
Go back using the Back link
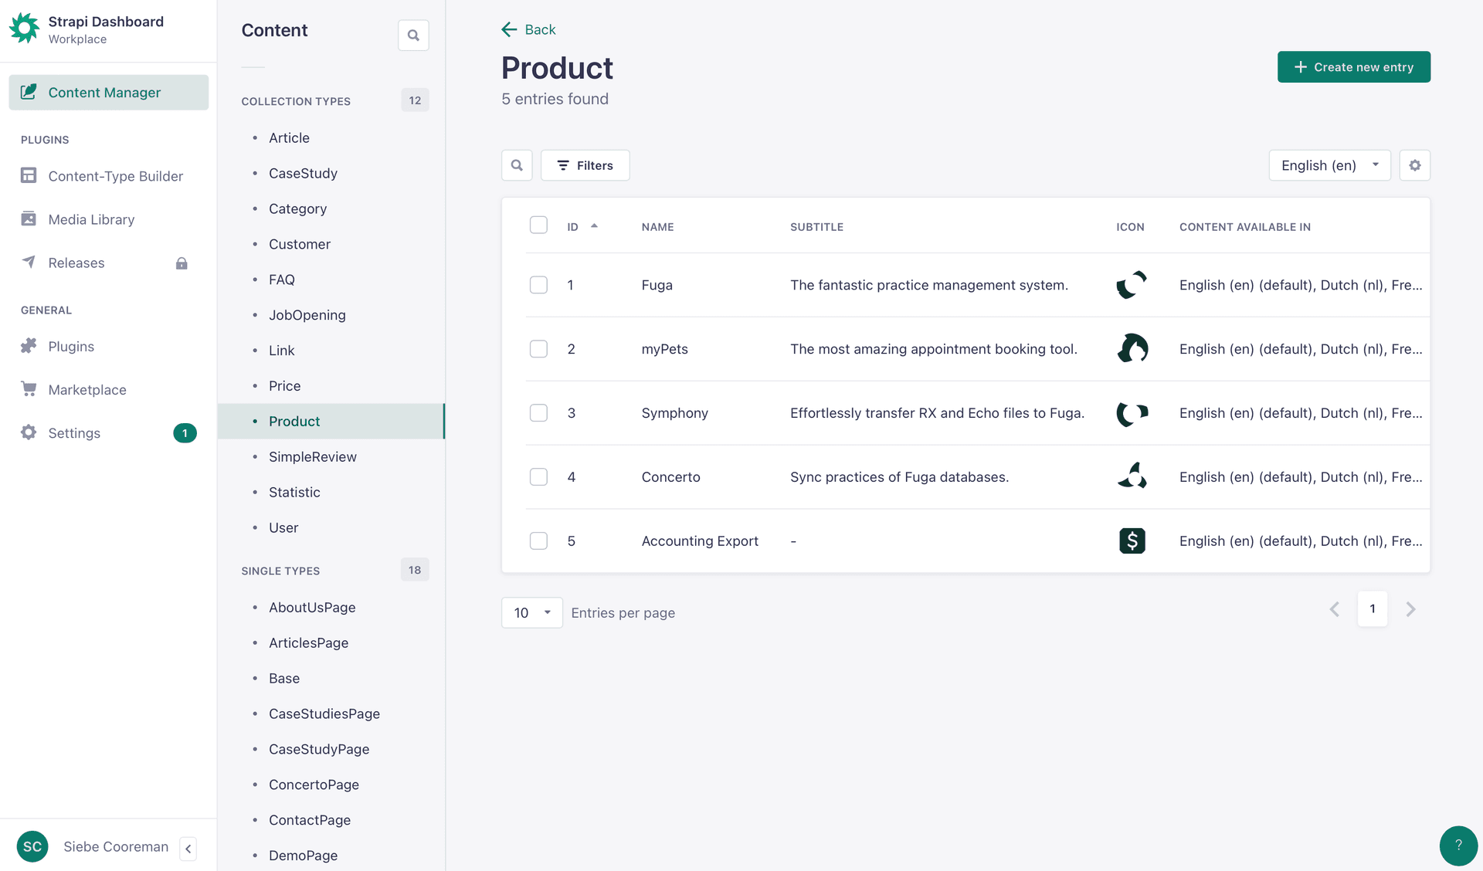pyautogui.click(x=528, y=29)
